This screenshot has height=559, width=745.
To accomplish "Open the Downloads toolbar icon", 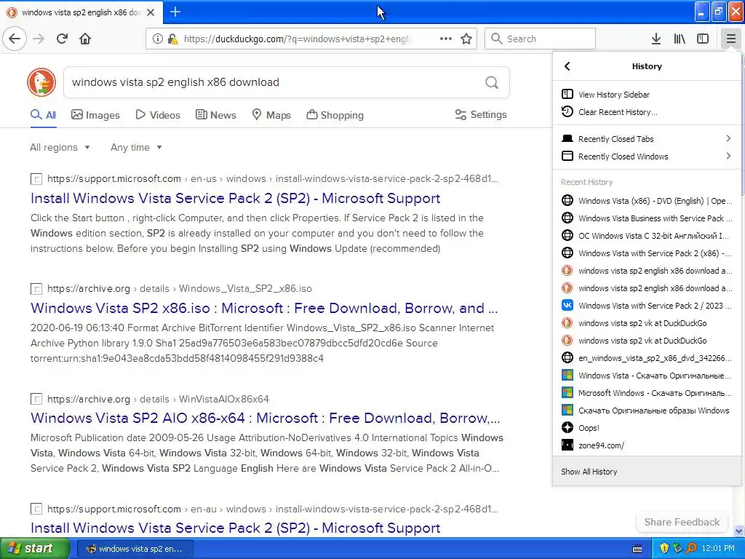I will point(656,39).
